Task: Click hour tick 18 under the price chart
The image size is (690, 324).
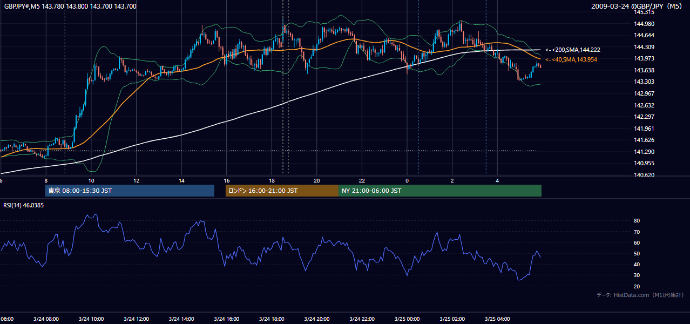Action: point(272,180)
